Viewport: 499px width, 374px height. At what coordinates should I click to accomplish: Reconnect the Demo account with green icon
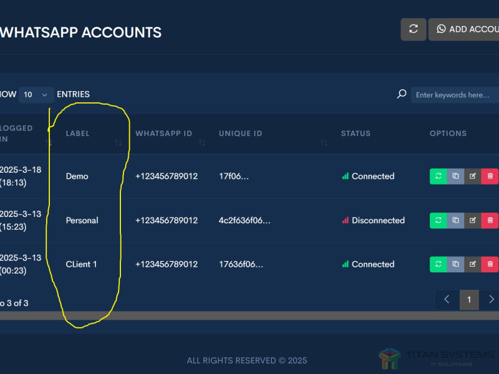coord(438,176)
